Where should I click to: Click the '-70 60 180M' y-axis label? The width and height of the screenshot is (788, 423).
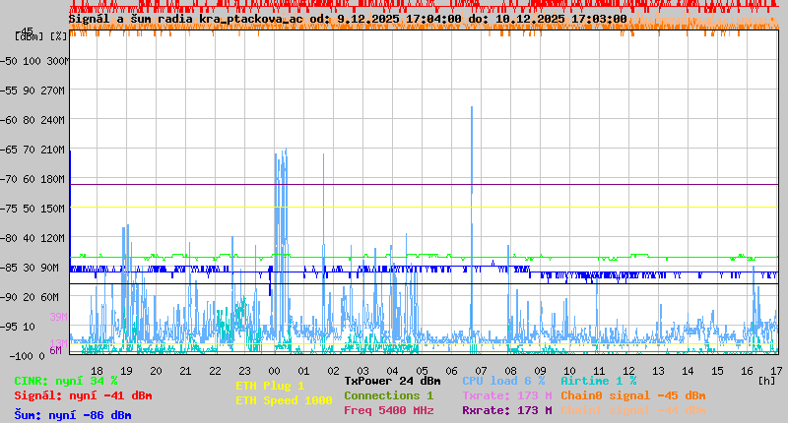point(33,179)
